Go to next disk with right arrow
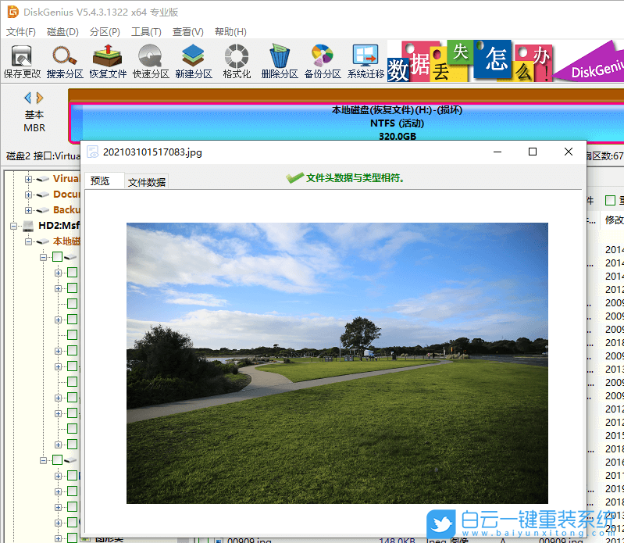This screenshot has height=543, width=624. point(40,98)
